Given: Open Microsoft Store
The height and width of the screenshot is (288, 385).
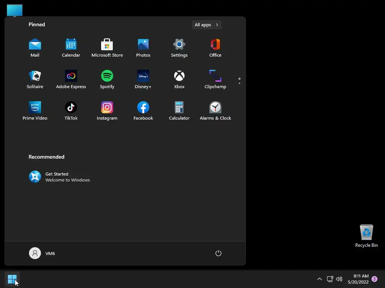Looking at the screenshot, I should tap(107, 48).
